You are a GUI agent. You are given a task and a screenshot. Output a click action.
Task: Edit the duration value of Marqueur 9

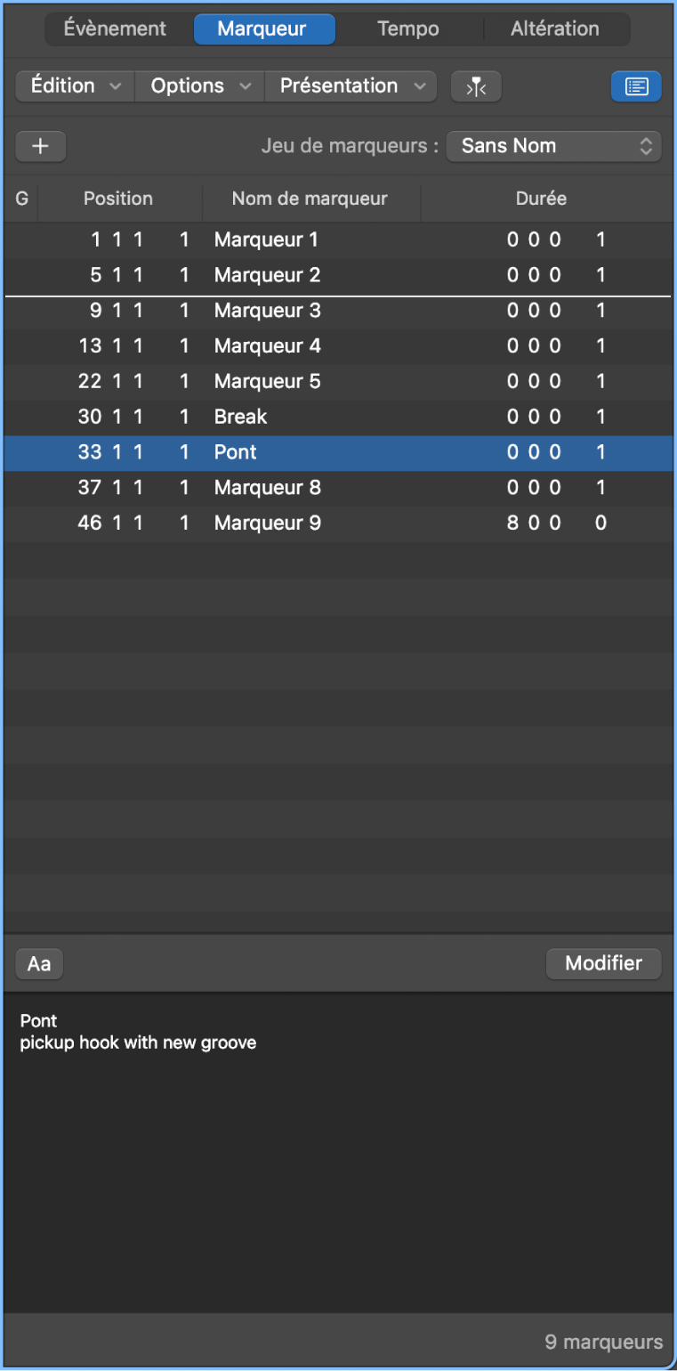(x=534, y=523)
